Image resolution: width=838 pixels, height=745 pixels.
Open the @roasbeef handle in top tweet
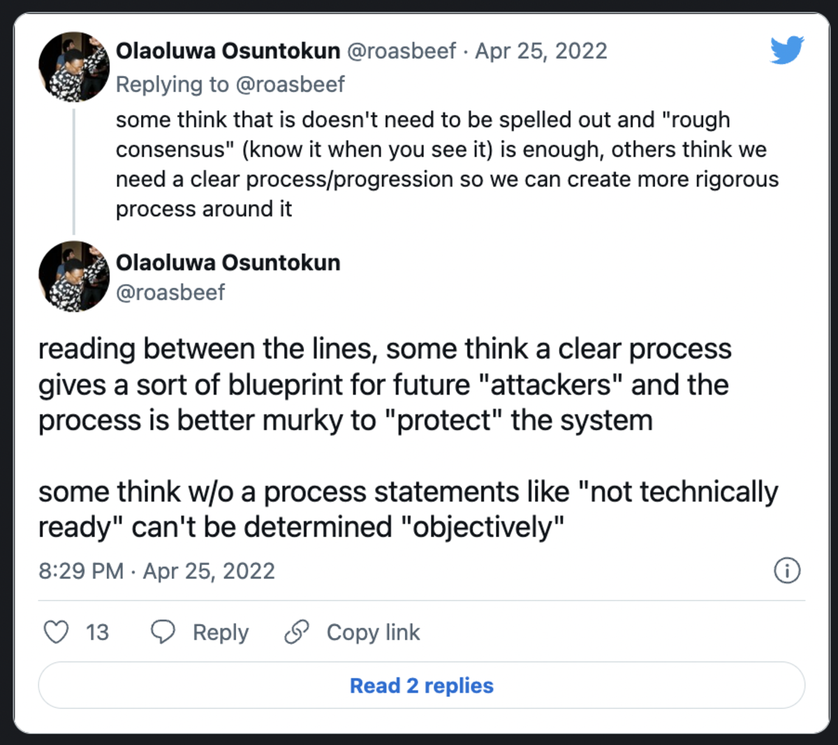point(402,51)
